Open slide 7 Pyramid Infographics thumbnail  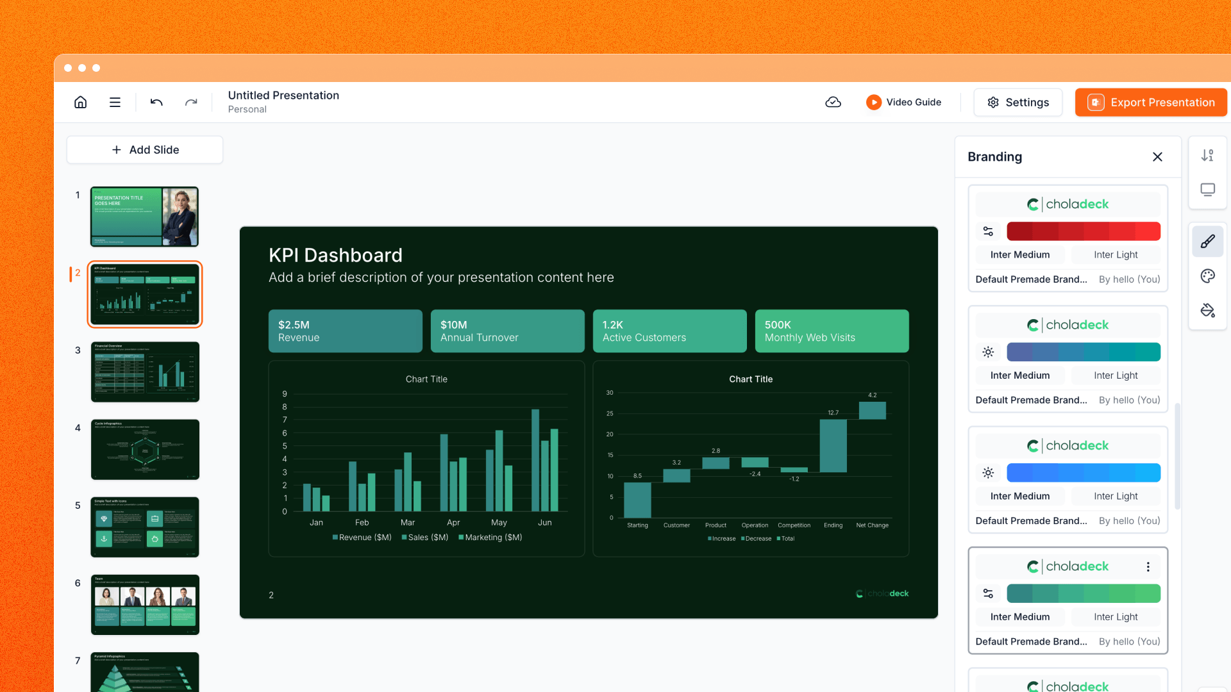pos(145,671)
